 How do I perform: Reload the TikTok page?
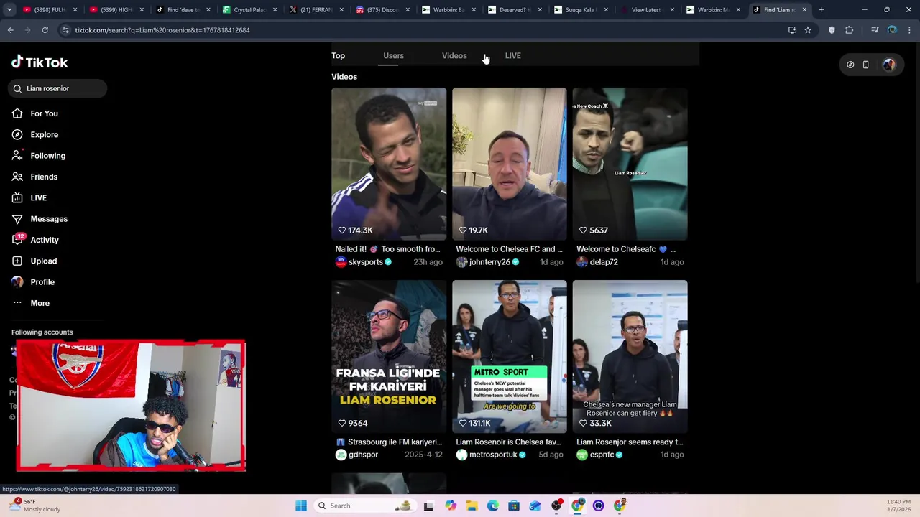click(45, 30)
